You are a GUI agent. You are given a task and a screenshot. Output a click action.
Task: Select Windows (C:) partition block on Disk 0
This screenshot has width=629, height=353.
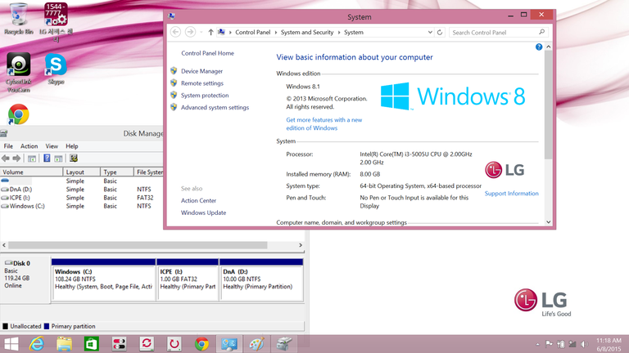click(103, 279)
